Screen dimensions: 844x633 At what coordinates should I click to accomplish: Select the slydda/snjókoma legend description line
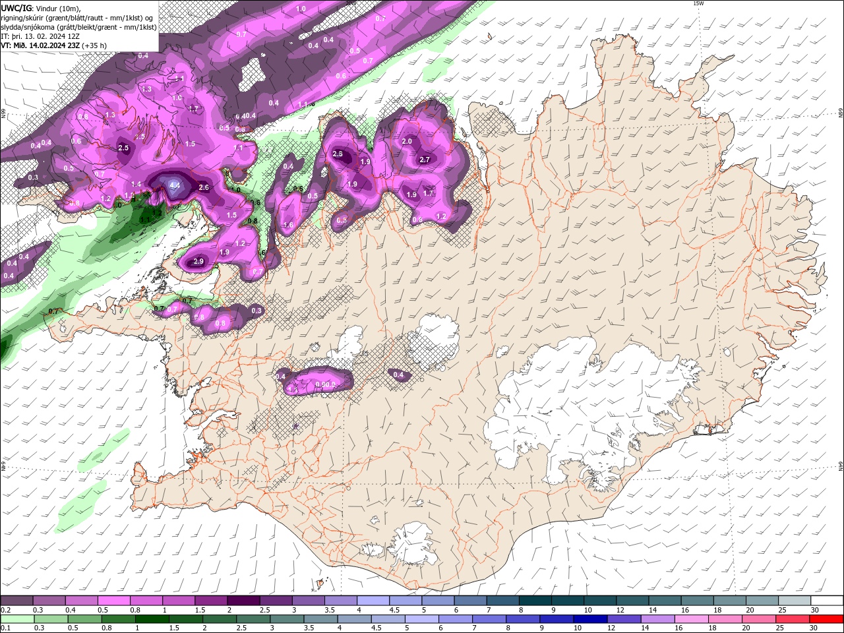pos(78,27)
